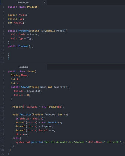This screenshot has height=156, width=125.
Task: Click the 'this.x++;' line
Action: coord(22,134)
